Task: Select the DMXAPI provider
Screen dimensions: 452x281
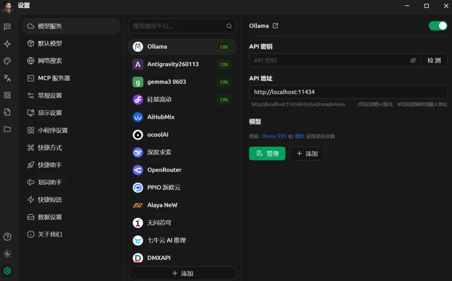Action: [x=182, y=258]
